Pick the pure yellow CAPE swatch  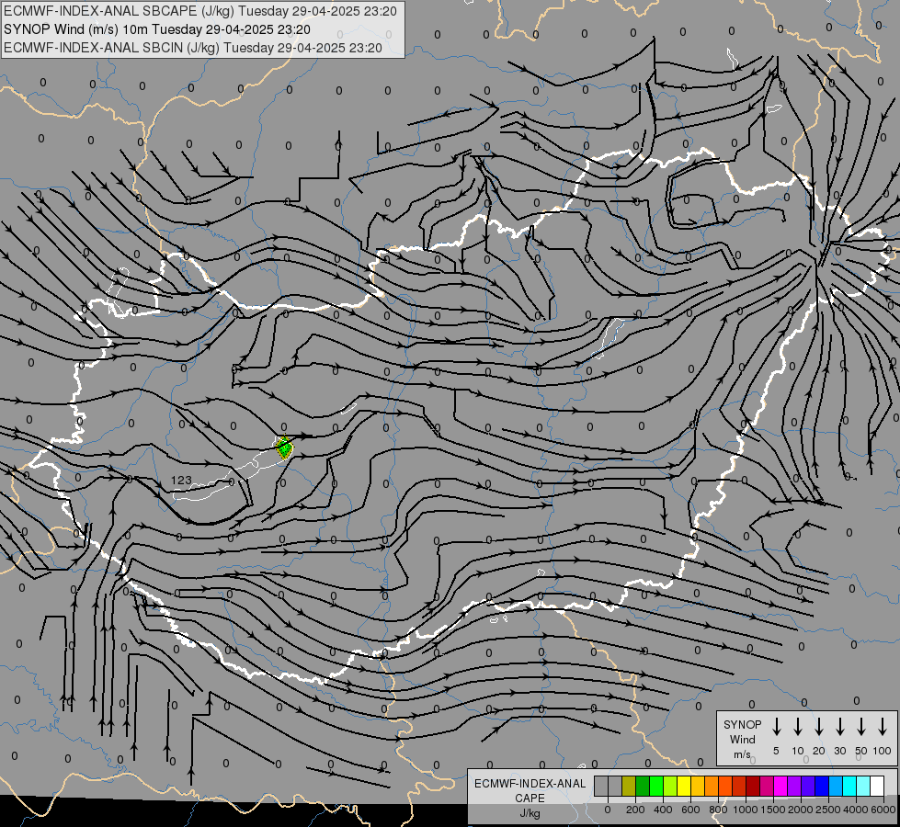[x=684, y=786]
